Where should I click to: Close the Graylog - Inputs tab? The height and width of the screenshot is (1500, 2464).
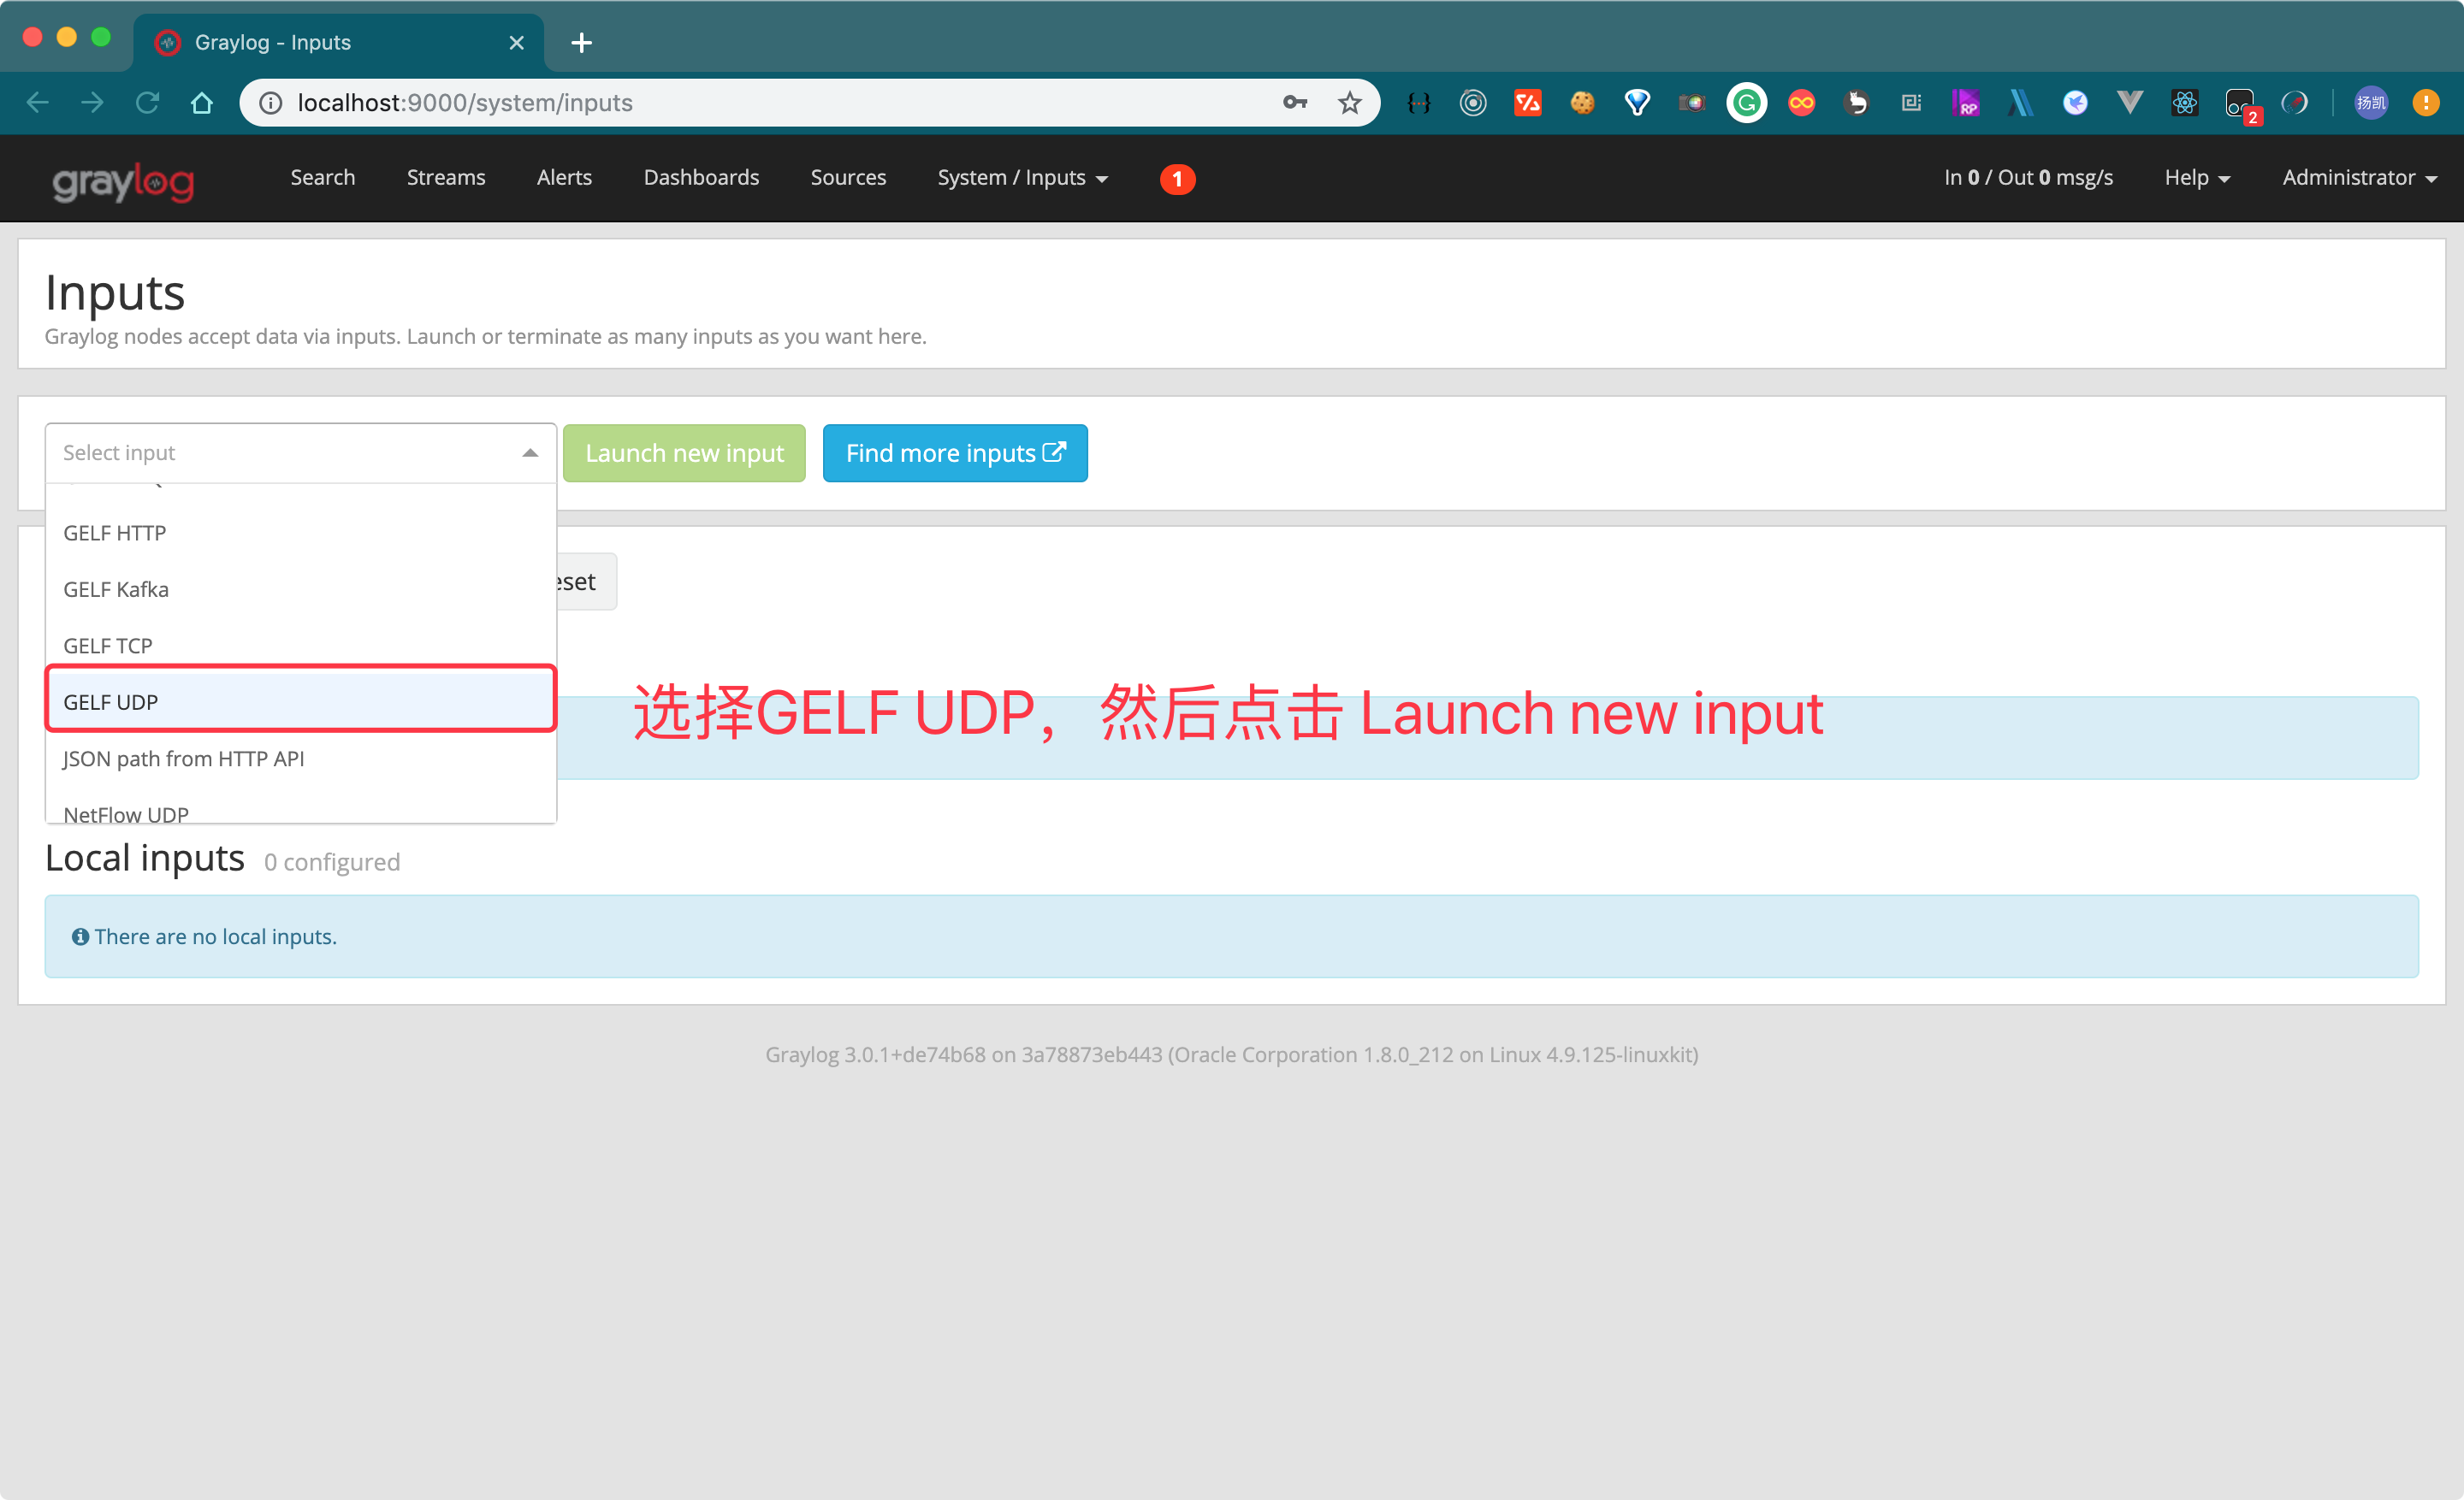516,43
